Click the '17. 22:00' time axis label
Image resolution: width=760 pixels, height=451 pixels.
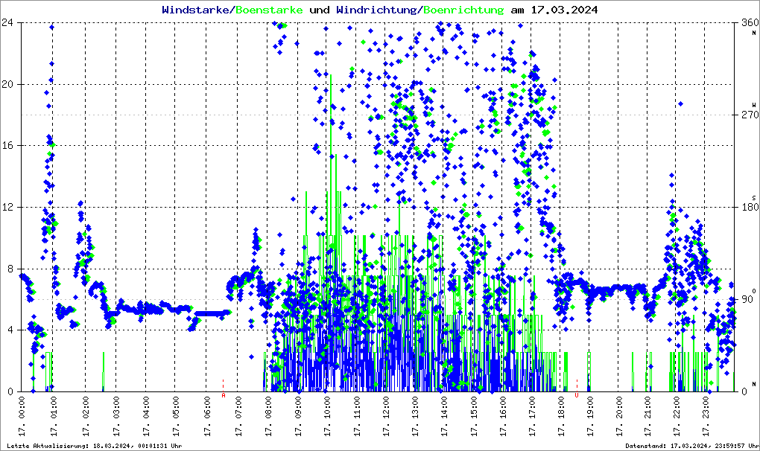(x=676, y=417)
